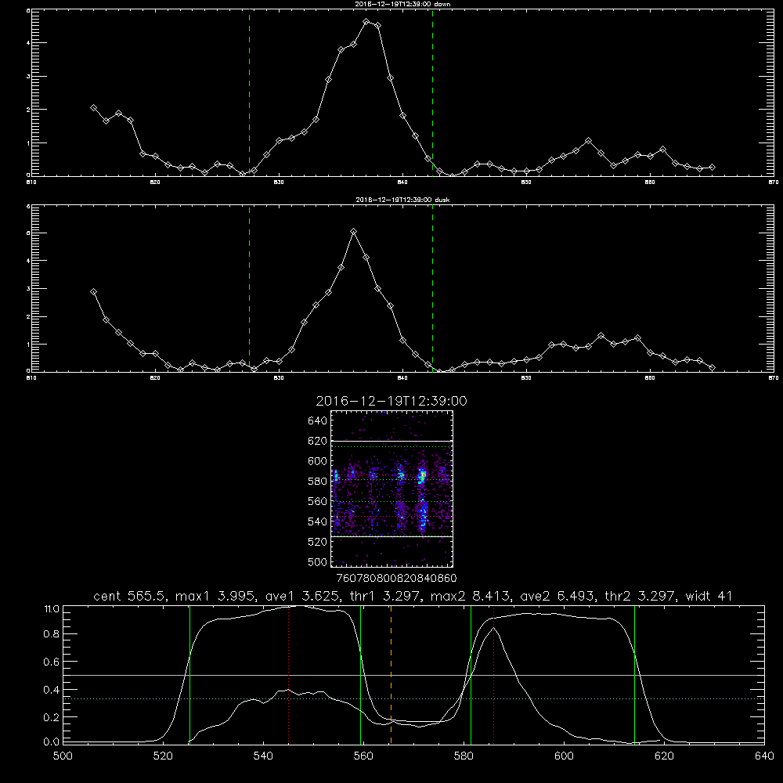Click the 620 label on heatmap y-axis
The height and width of the screenshot is (783, 783).
pyautogui.click(x=318, y=441)
